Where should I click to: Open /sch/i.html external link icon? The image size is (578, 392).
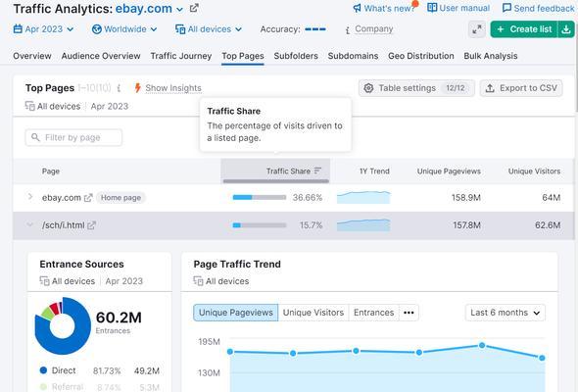coord(91,225)
